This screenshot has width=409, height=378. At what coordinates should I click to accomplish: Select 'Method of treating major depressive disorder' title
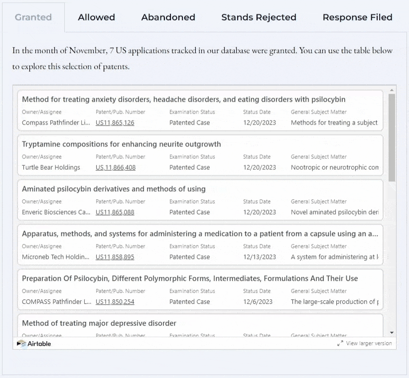[99, 323]
